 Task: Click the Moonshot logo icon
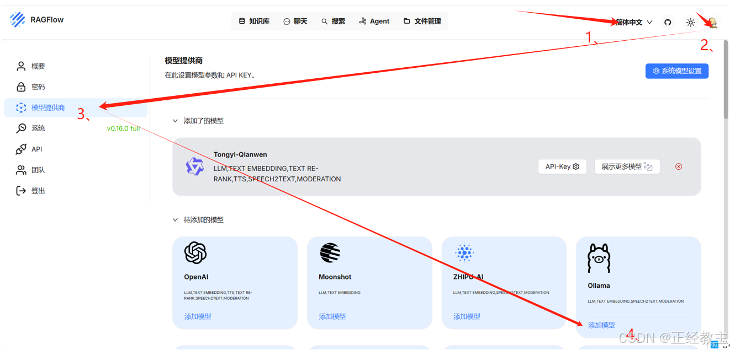(330, 253)
